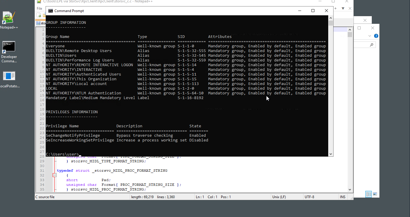Viewport: 410px width, 217px height.
Task: Click the save icon on the storsvc tab
Action: point(38,23)
